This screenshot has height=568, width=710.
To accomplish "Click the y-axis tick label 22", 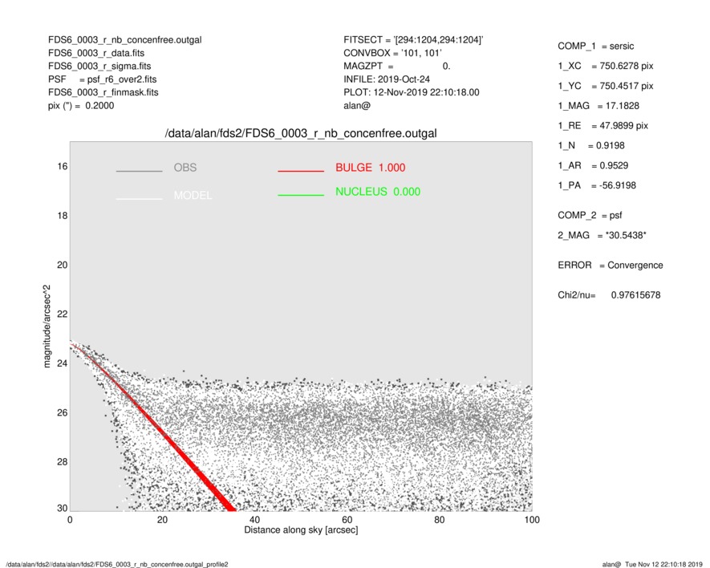I will [63, 314].
